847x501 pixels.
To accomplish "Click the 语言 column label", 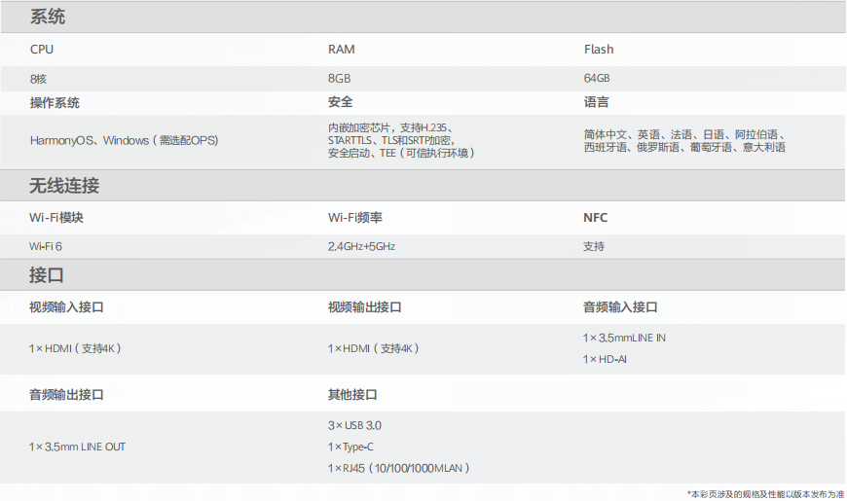I will point(596,102).
